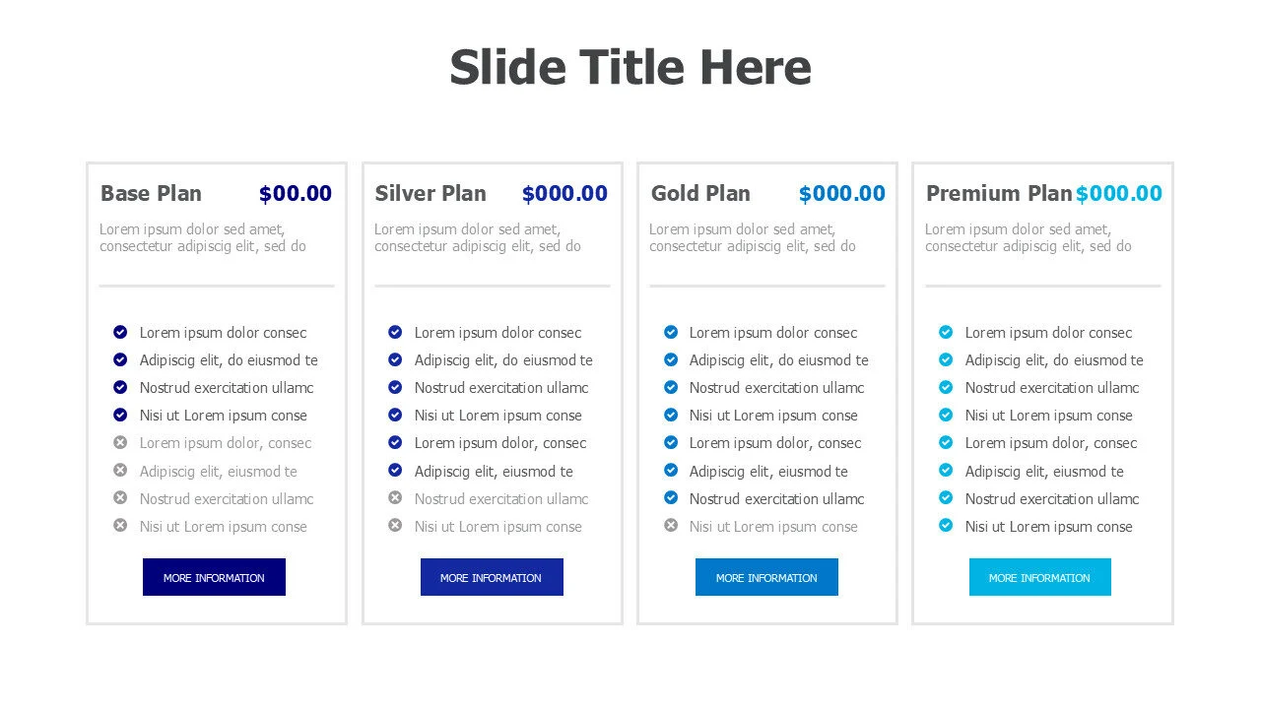Select the Silver Plan $000.00 price
This screenshot has height=709, width=1261.
(x=564, y=194)
